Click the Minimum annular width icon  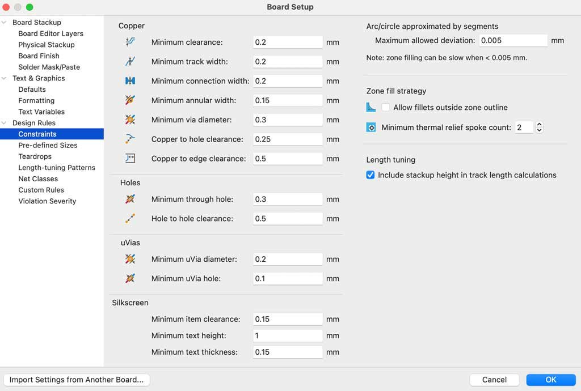130,100
